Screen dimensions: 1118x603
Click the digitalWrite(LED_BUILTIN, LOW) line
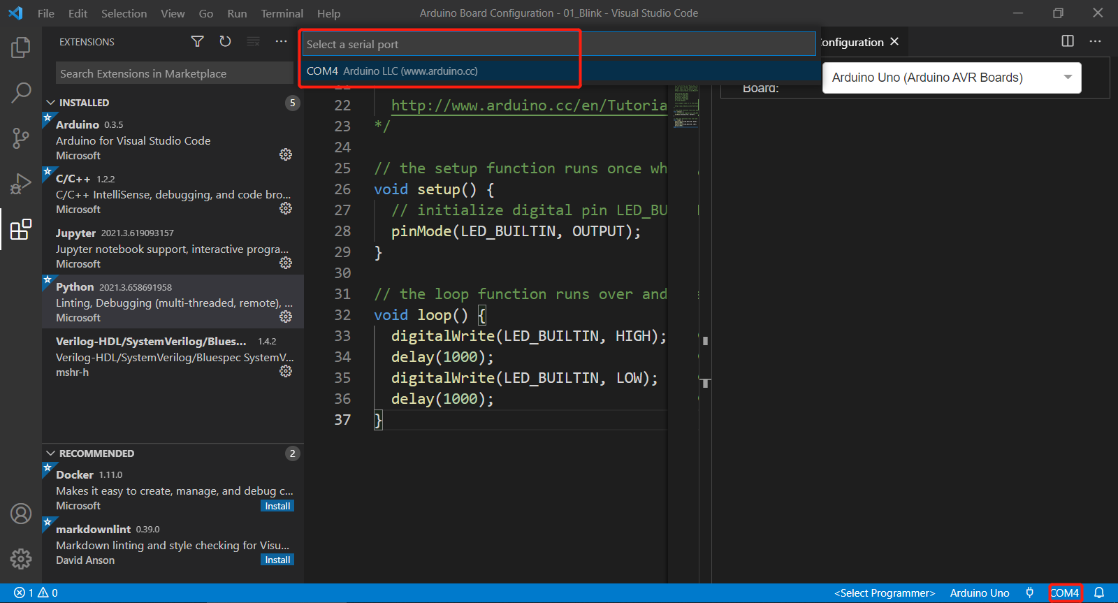click(x=525, y=378)
